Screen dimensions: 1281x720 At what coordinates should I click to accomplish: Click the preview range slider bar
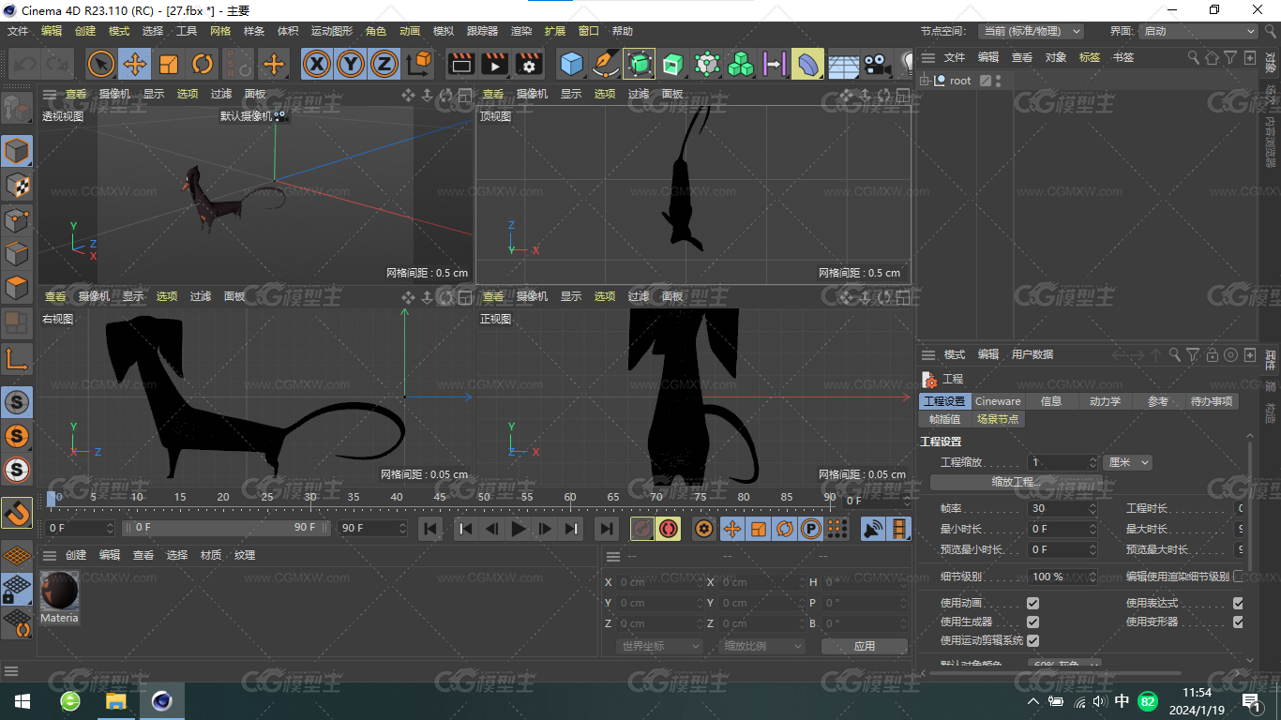coord(226,528)
